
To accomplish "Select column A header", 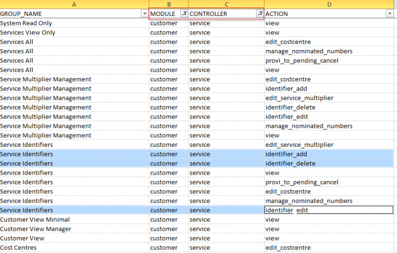I will 74,4.
